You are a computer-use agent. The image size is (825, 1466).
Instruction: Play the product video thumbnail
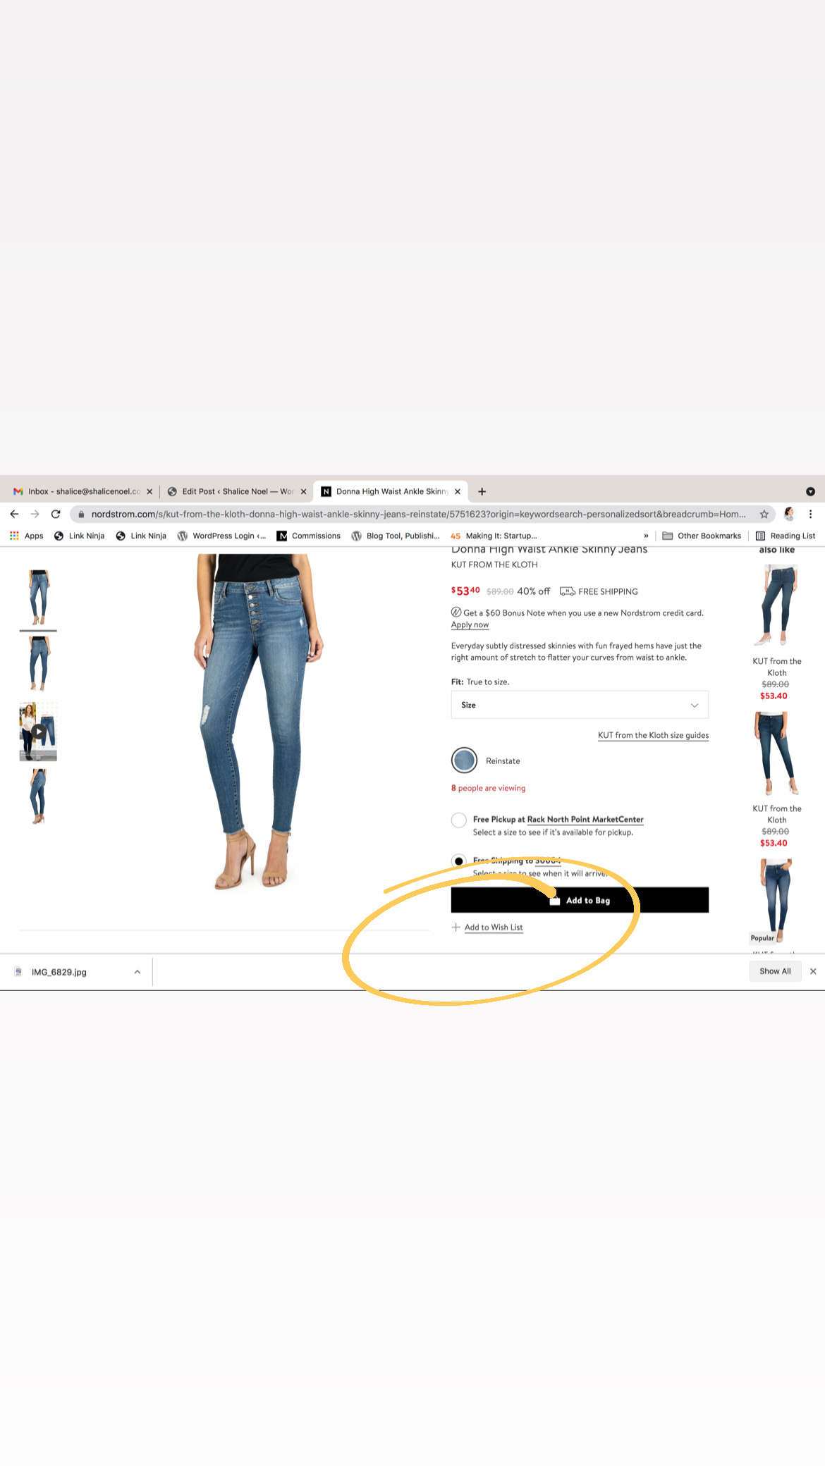pyautogui.click(x=38, y=732)
